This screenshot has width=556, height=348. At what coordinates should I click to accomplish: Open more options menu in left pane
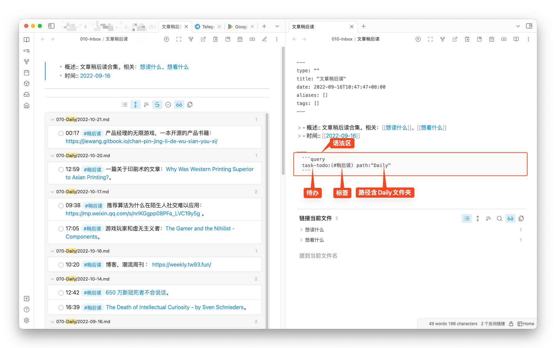[x=277, y=39]
